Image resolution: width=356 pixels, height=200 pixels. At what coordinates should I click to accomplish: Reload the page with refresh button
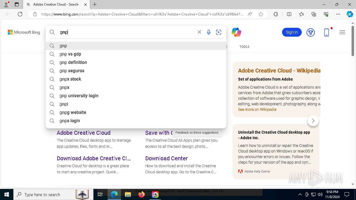20,14
